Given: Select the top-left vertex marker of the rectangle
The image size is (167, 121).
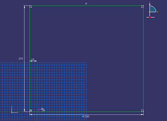Looking at the screenshot, I should 31,7.
